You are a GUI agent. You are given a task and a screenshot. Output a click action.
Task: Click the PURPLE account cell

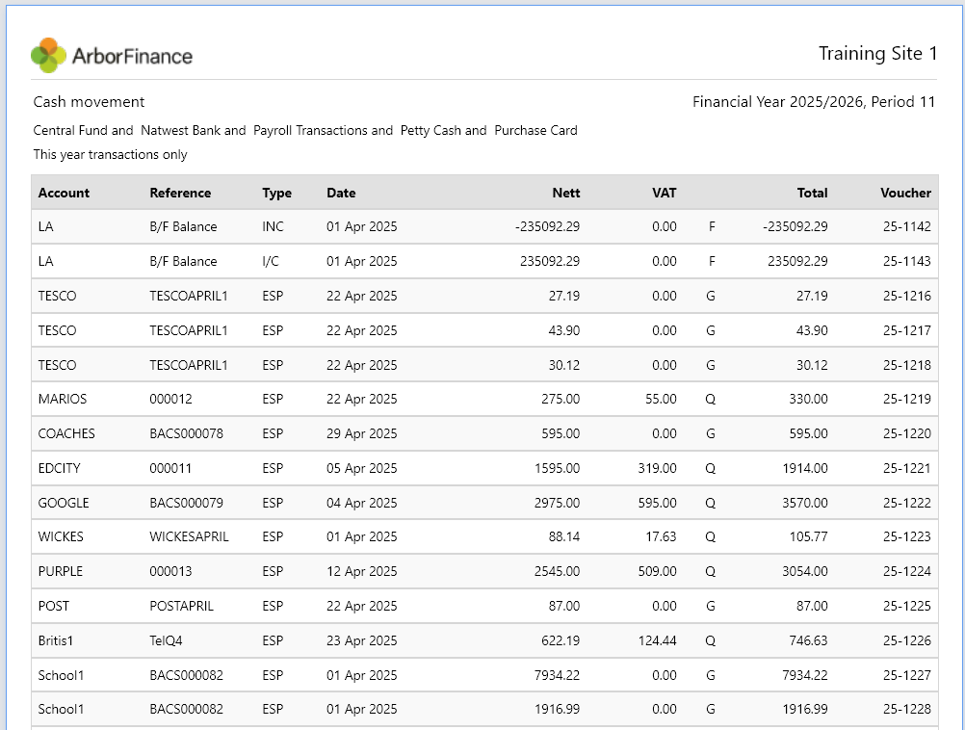point(61,571)
